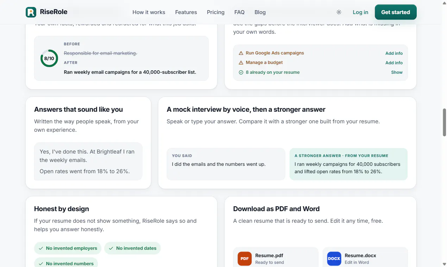Image resolution: width=447 pixels, height=267 pixels.
Task: Click the Ran weekly email campaigns sentence
Action: tap(130, 72)
